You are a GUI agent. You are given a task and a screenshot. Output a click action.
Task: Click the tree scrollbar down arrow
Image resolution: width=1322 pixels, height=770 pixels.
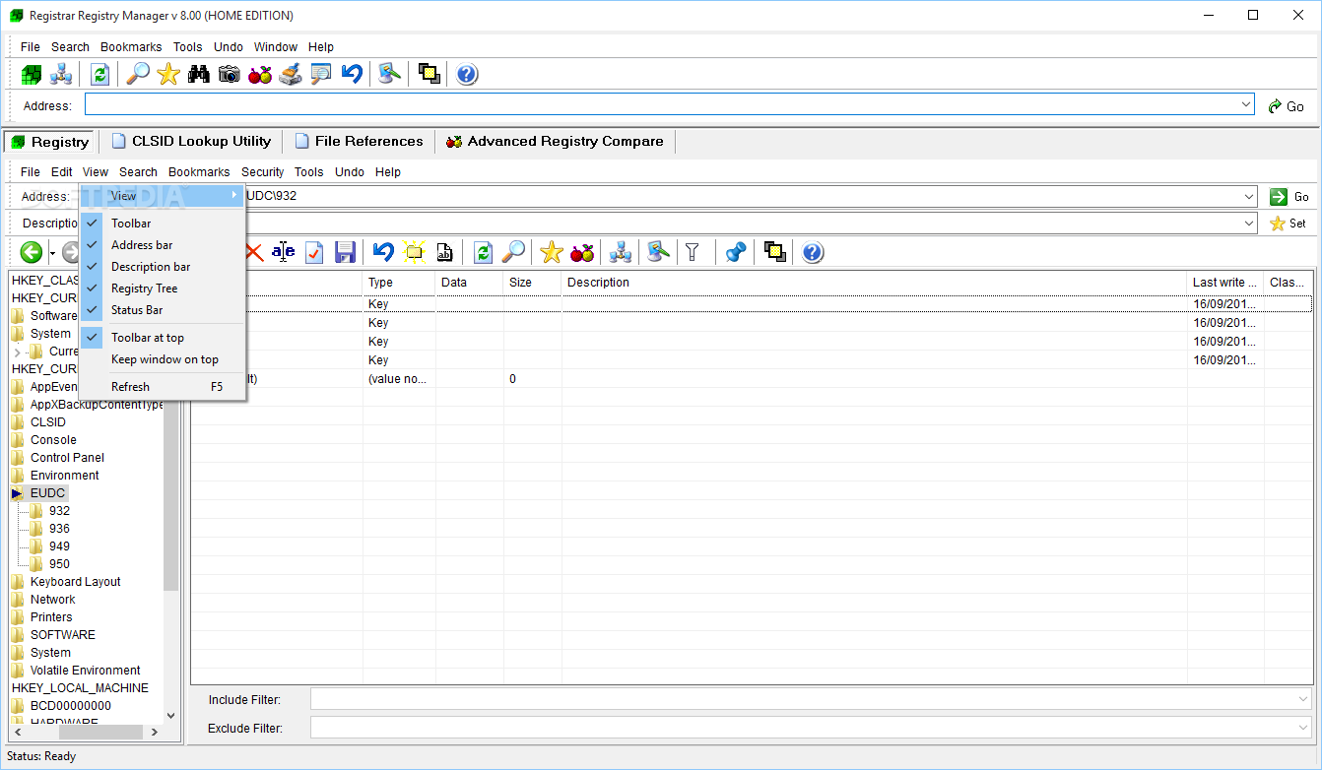tap(171, 716)
